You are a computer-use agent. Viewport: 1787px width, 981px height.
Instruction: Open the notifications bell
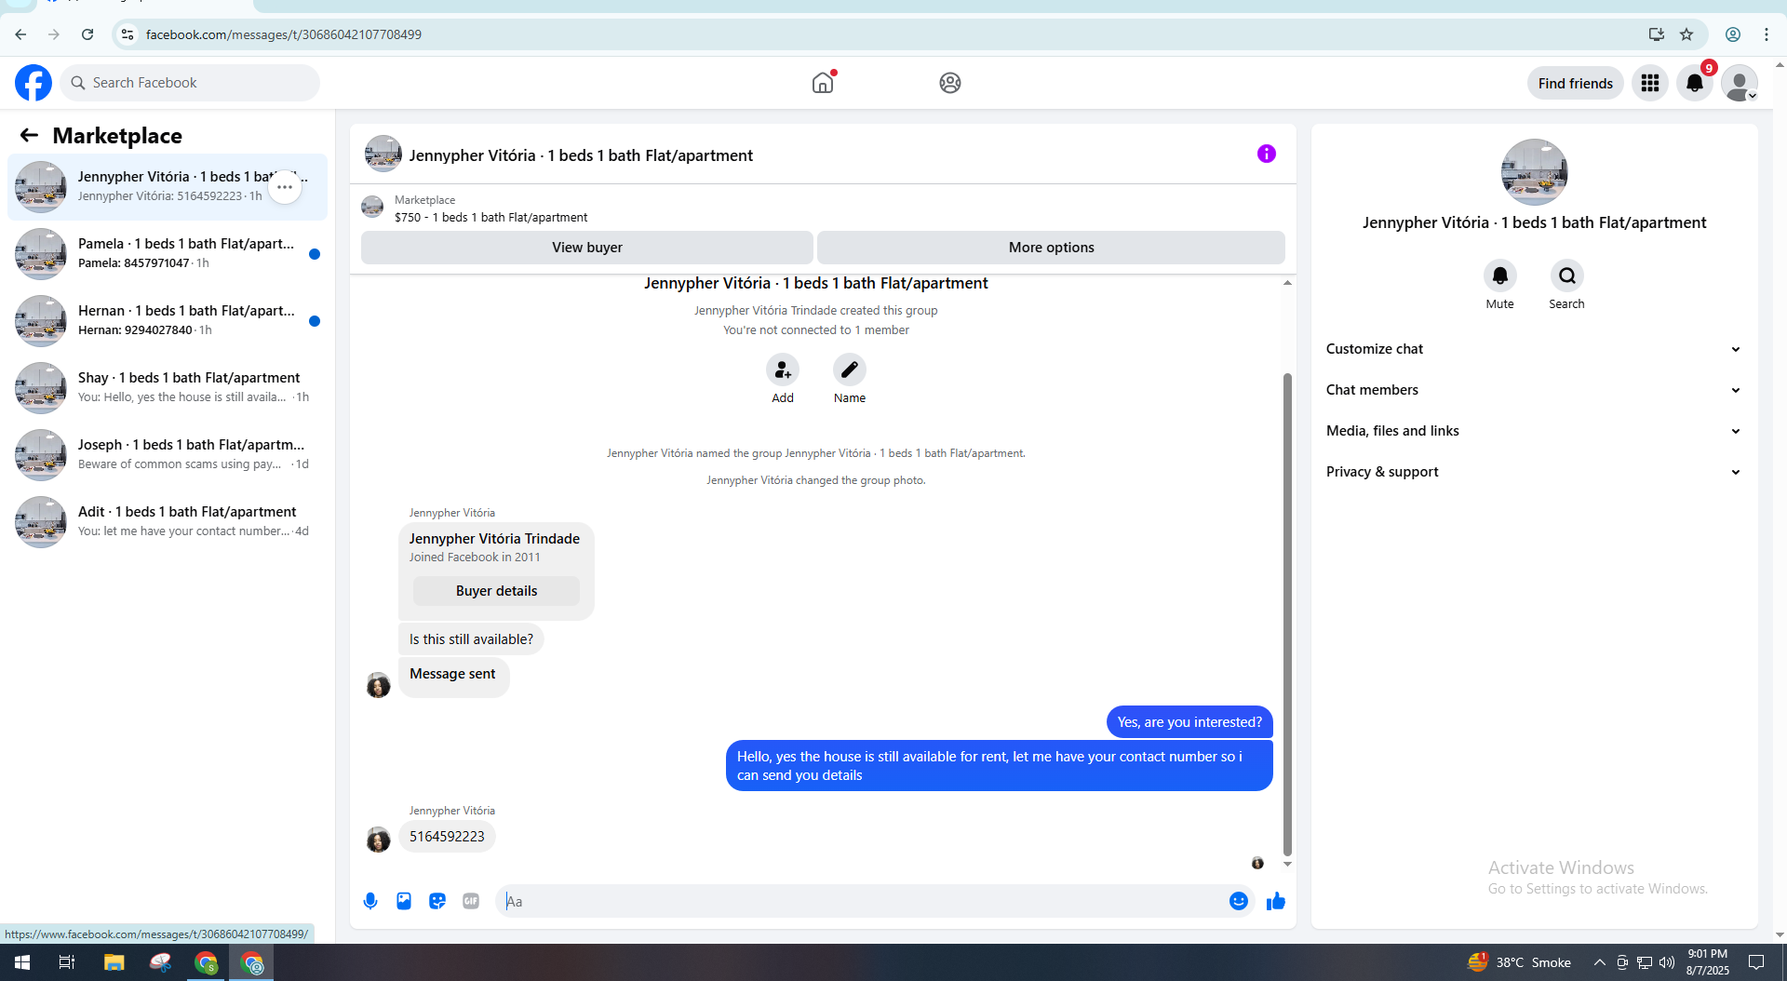[x=1695, y=83]
